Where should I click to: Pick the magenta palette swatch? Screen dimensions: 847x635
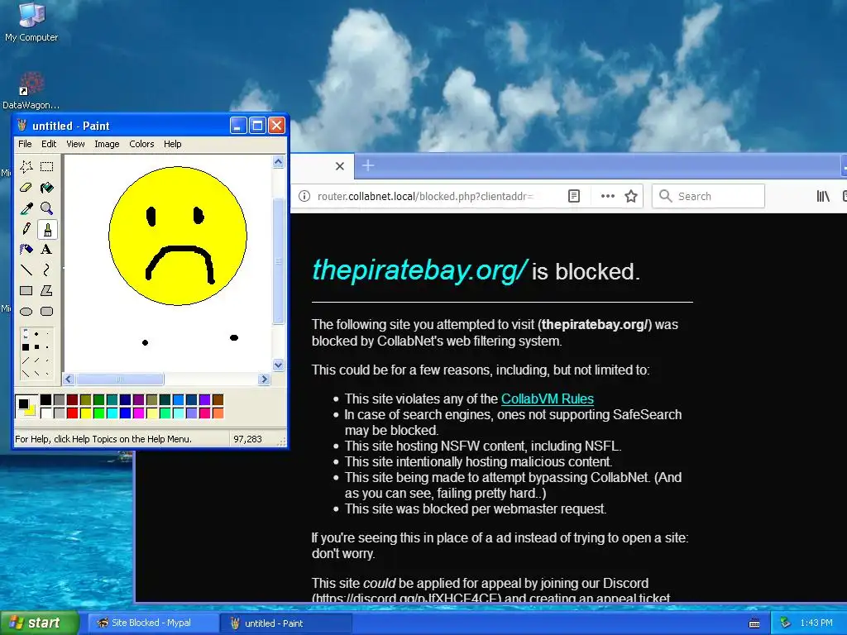coord(138,413)
